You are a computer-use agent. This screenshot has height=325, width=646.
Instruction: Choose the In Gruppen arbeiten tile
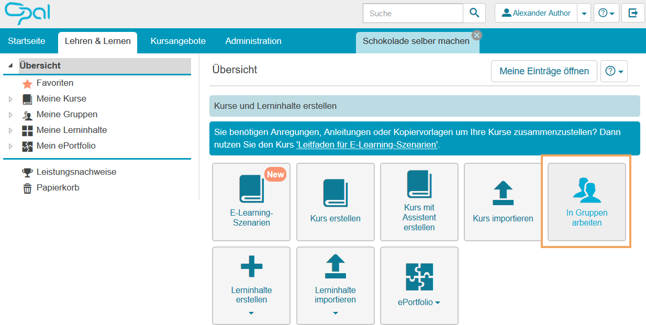(x=586, y=202)
